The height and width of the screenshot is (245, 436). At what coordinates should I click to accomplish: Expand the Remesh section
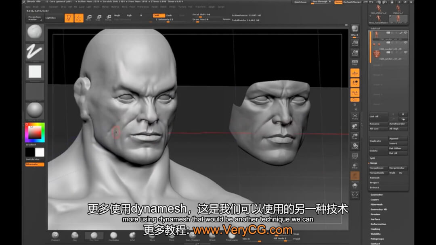click(375, 178)
